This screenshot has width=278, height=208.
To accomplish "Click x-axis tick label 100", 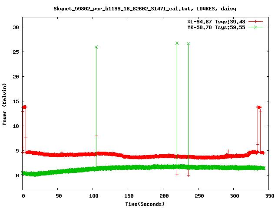I will 94,196.
